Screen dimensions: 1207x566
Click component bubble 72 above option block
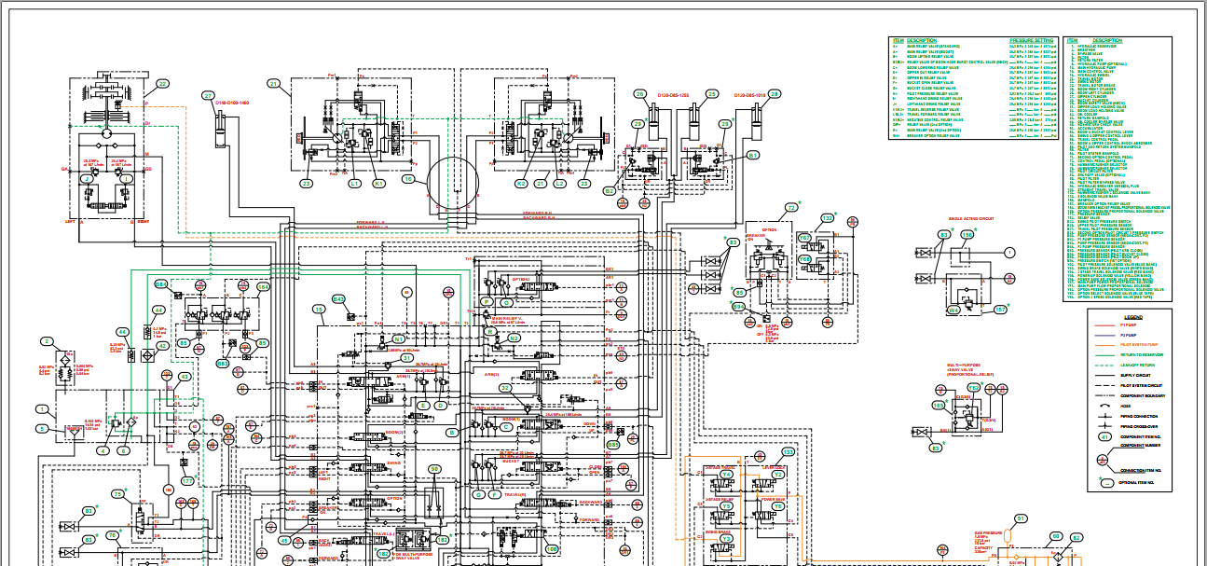(x=791, y=208)
